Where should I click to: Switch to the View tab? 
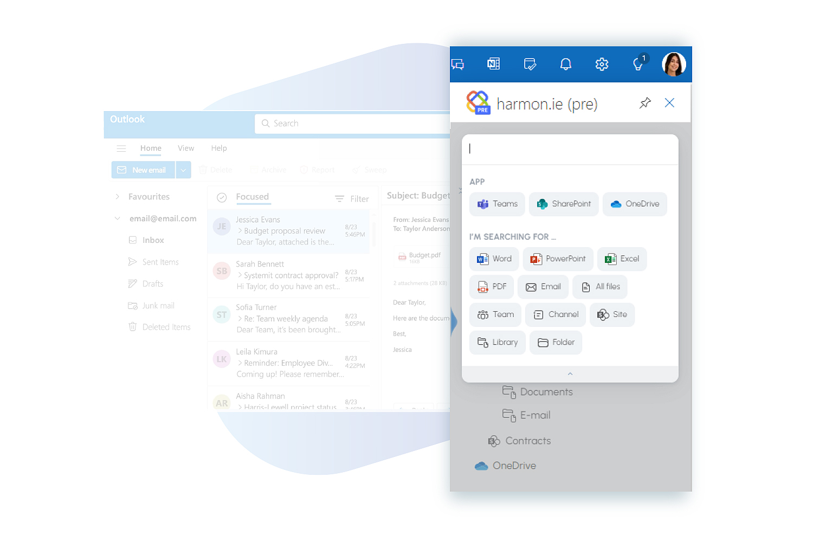185,149
